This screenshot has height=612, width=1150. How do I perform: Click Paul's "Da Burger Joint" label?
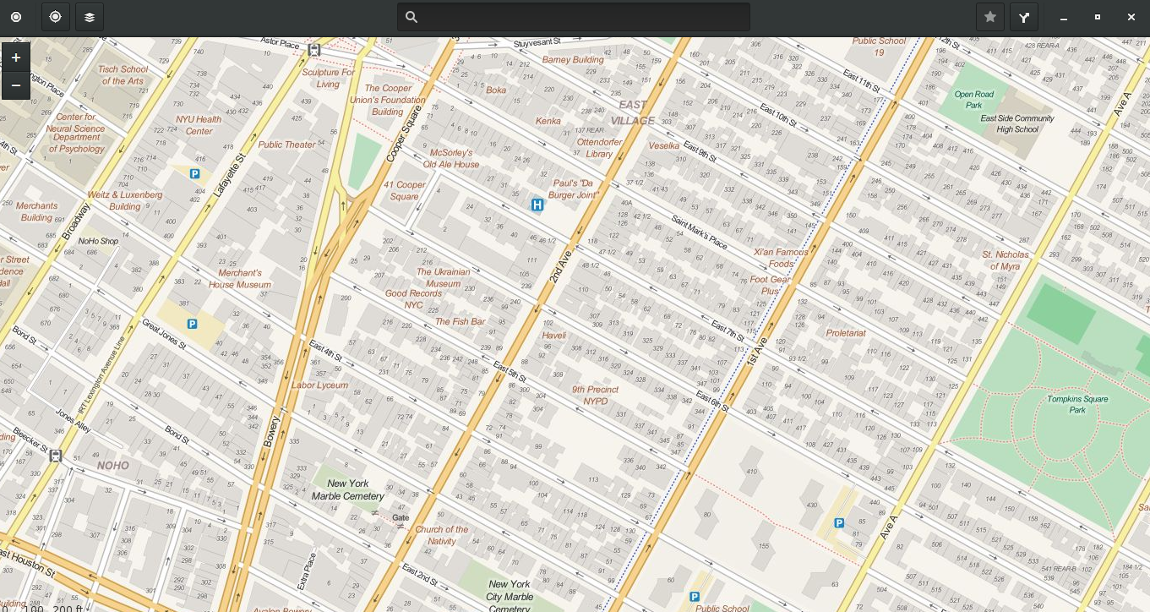(575, 189)
